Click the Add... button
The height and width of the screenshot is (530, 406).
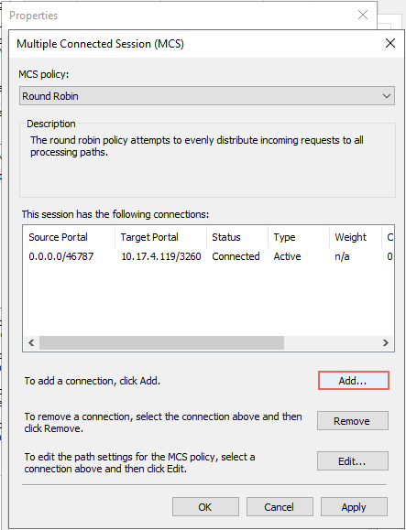click(353, 381)
